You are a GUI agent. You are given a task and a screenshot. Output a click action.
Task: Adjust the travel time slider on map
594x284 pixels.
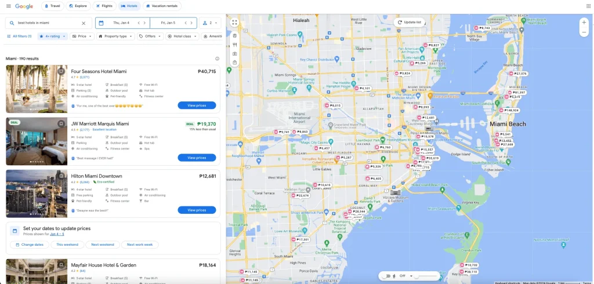click(426, 276)
